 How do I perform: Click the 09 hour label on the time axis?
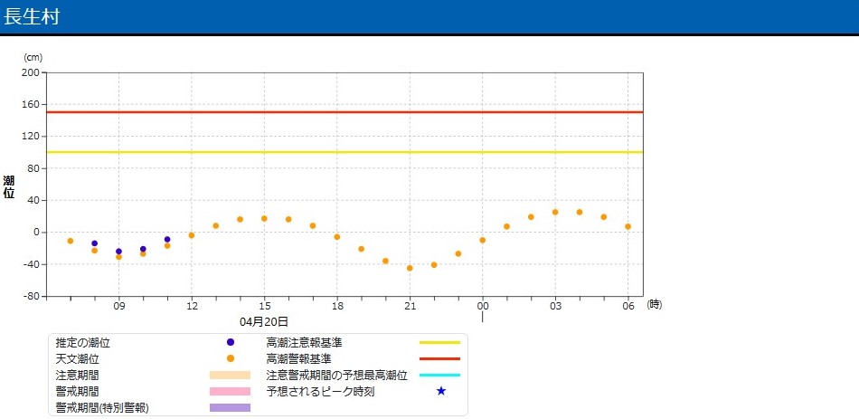[118, 307]
